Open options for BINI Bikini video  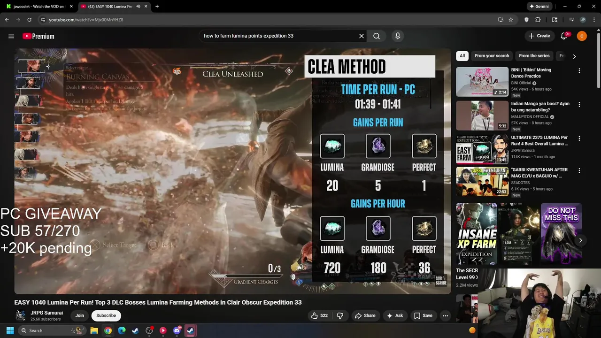[x=579, y=71]
